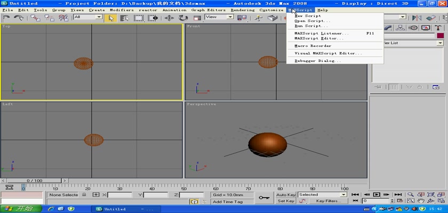This screenshot has width=448, height=213.
Task: Choose Open Script... menu entry
Action: [313, 21]
